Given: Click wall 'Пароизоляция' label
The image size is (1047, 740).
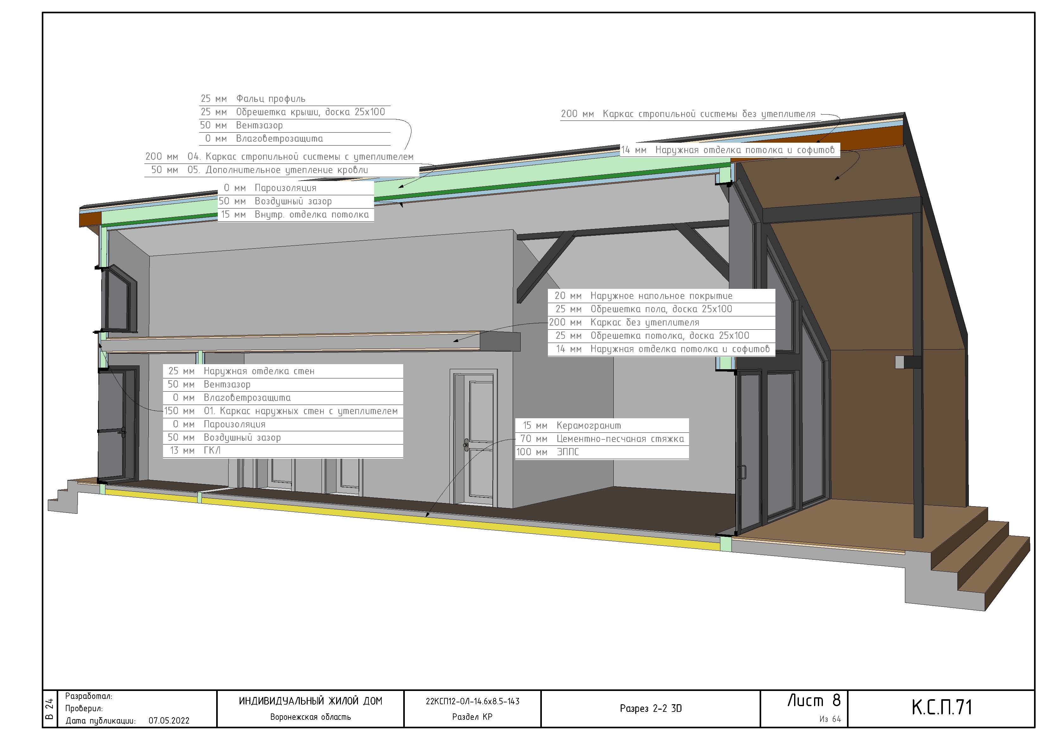Looking at the screenshot, I should pos(235,425).
